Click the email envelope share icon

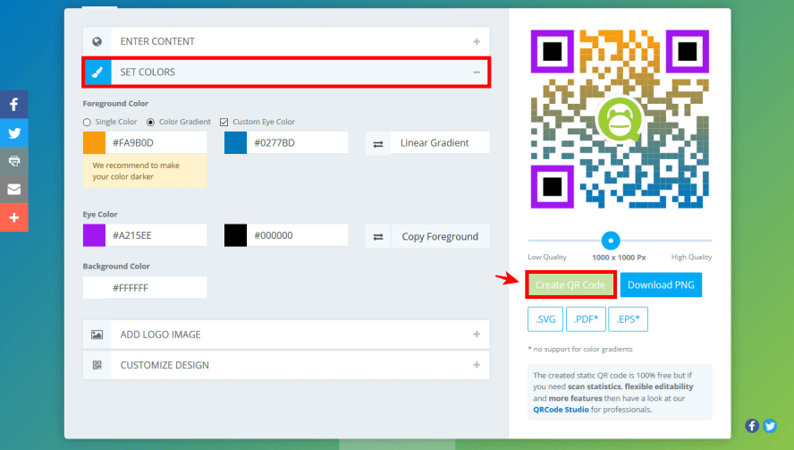pos(13,190)
